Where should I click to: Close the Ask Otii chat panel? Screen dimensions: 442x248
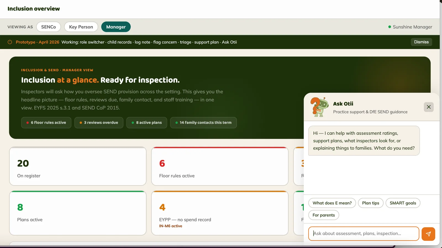[x=428, y=107]
